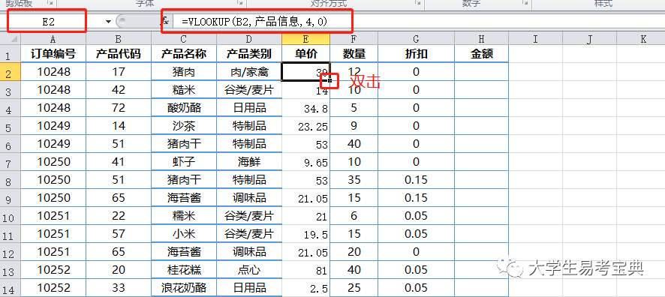Click the 折扣 header cell
The height and width of the screenshot is (297, 665).
coord(416,54)
